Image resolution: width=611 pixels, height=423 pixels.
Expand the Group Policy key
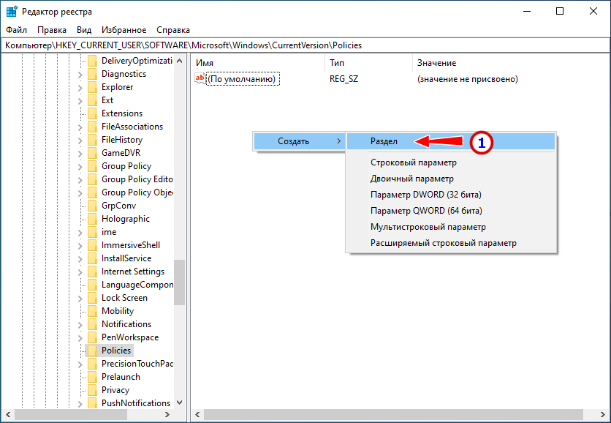[x=80, y=167]
